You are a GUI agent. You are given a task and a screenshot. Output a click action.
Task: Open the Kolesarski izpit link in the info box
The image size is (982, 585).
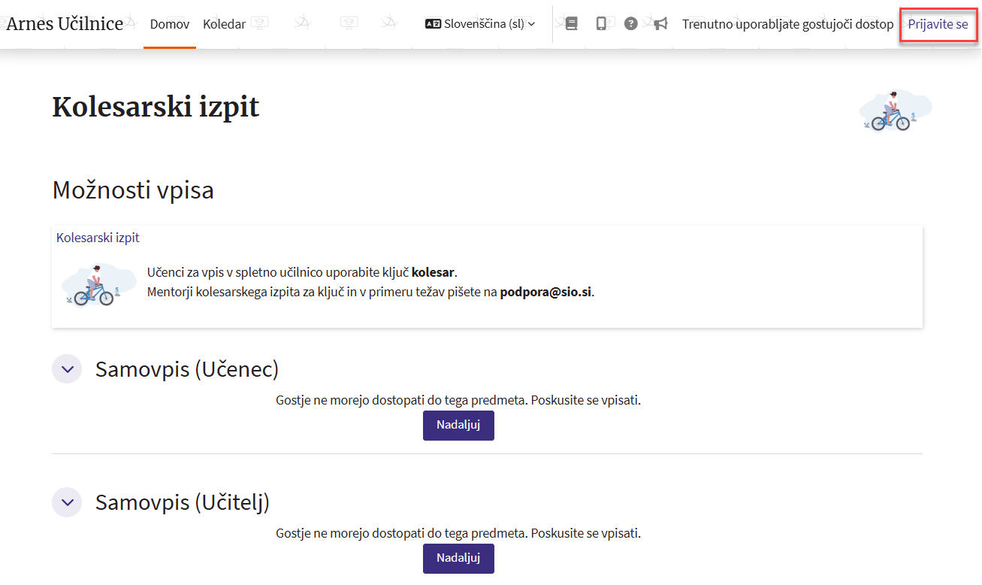98,238
